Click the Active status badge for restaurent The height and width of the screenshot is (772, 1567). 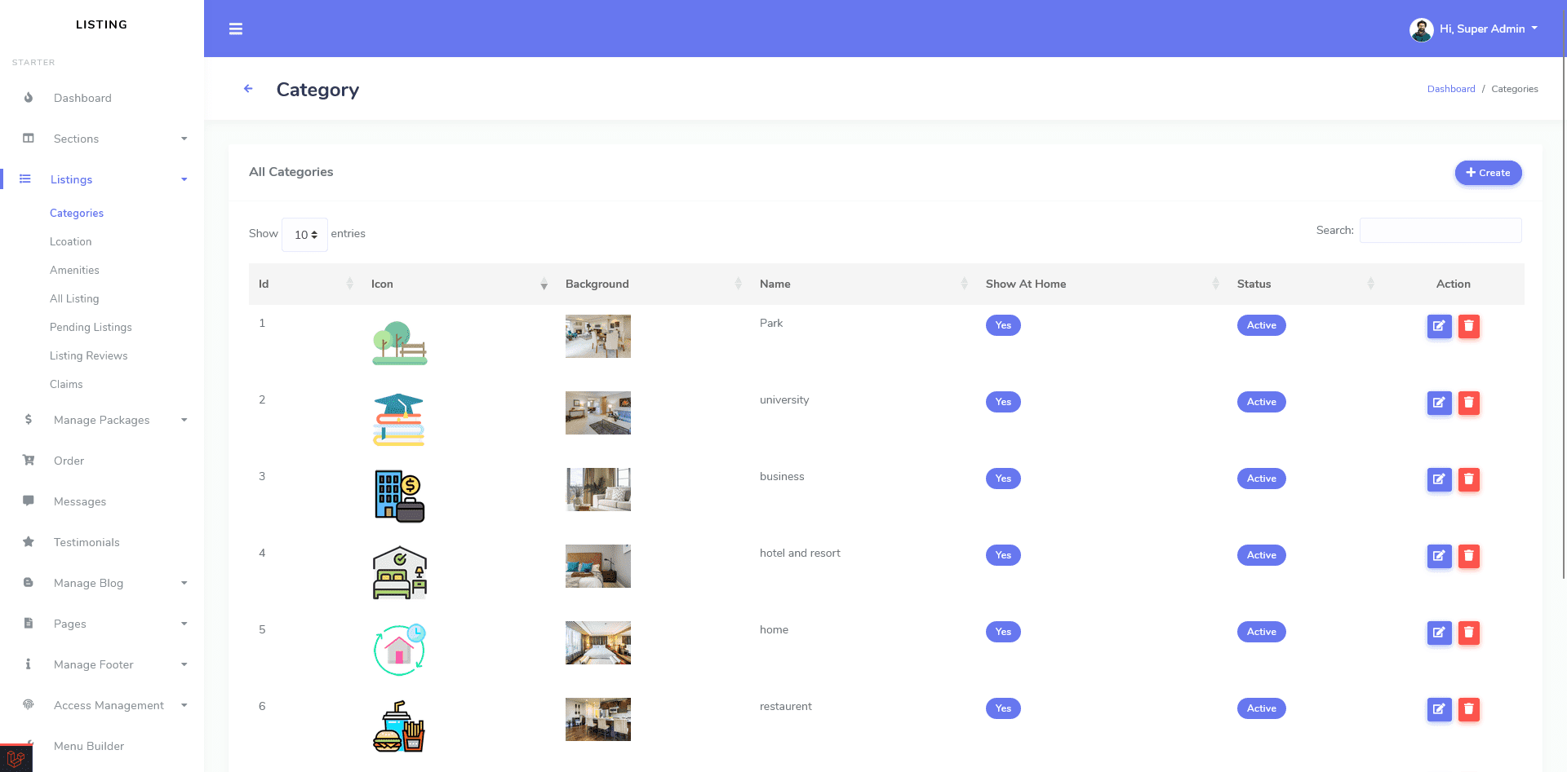(x=1261, y=708)
